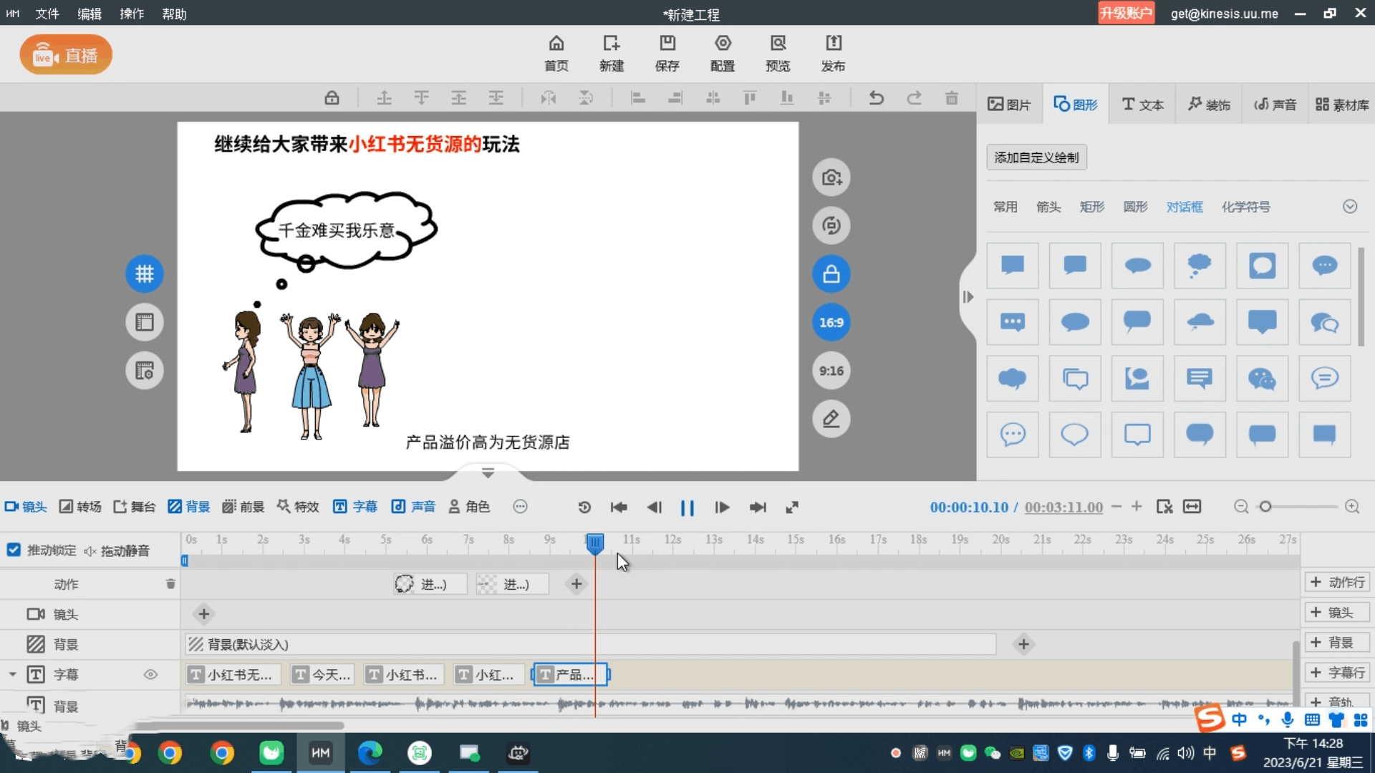This screenshot has height=773, width=1375.
Task: Open the more options ellipsis in timeline bar
Action: (x=521, y=507)
